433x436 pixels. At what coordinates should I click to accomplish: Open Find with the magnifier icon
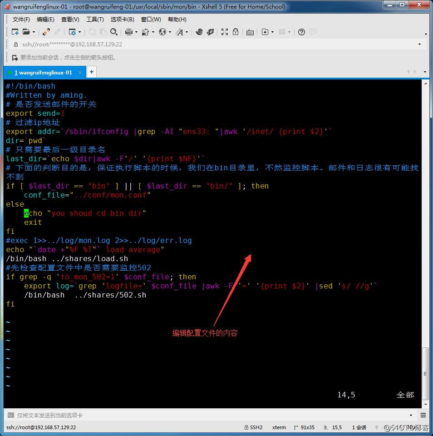(x=113, y=32)
